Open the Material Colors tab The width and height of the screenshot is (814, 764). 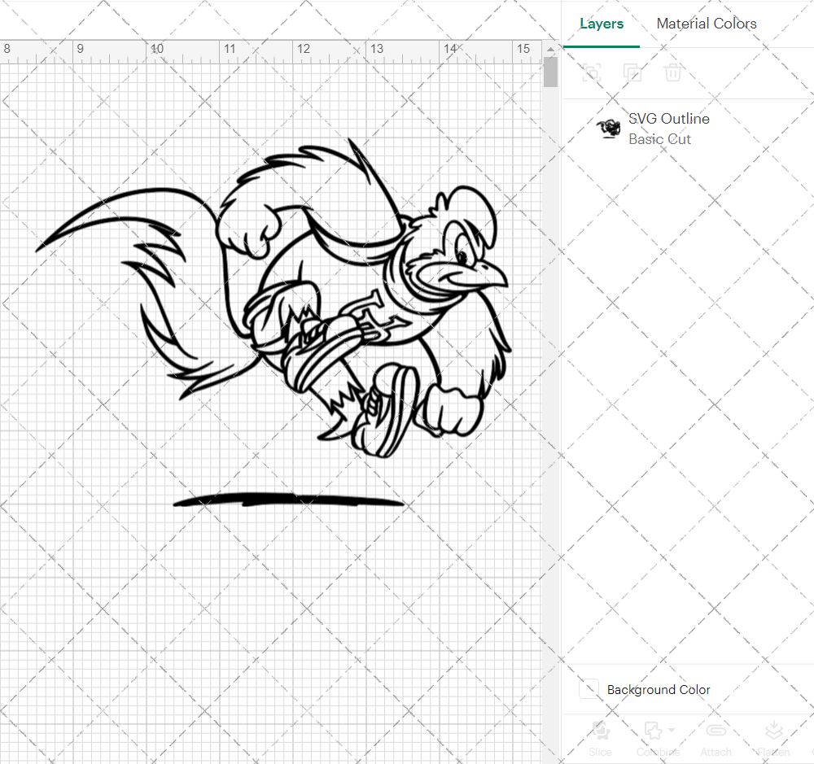pyautogui.click(x=706, y=24)
